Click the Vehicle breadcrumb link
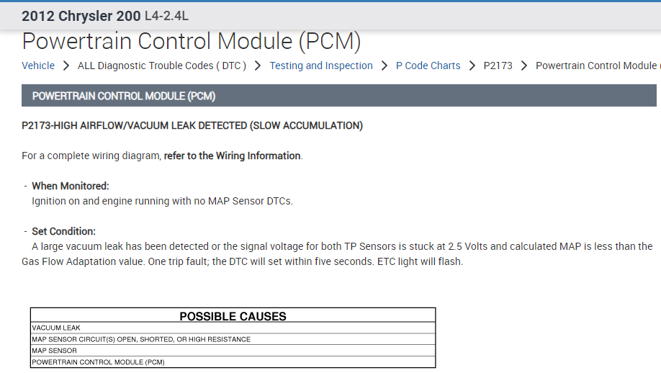The height and width of the screenshot is (373, 661). [x=38, y=66]
